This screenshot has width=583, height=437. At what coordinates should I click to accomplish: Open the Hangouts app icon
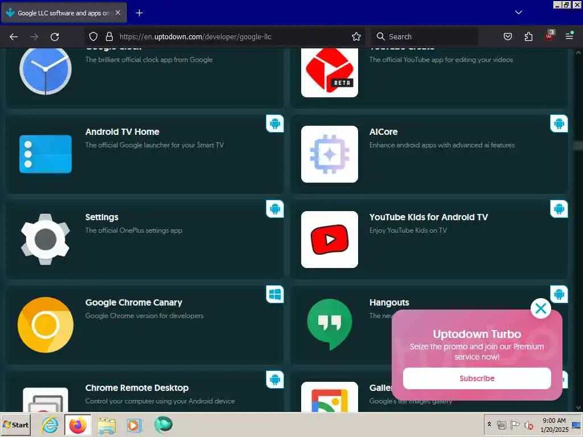tap(330, 324)
